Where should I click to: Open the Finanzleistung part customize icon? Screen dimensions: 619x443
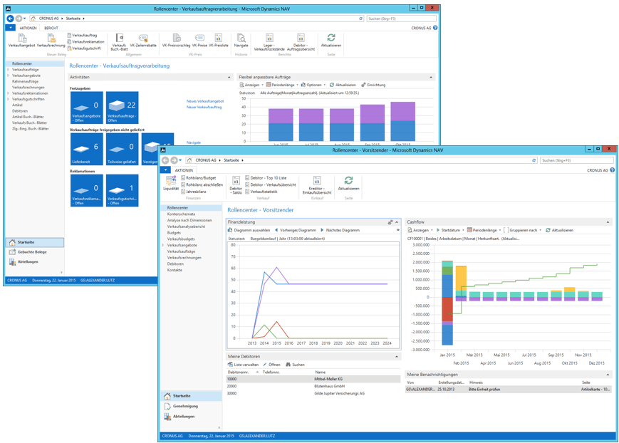390,222
